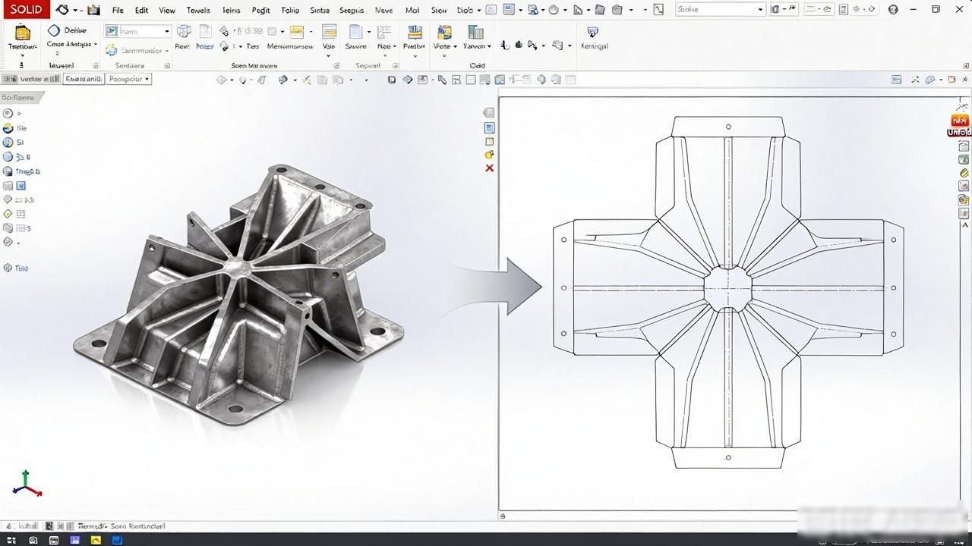972x546 pixels.
Task: Click the Menwmorsew yellow panel icon
Action: 296,32
